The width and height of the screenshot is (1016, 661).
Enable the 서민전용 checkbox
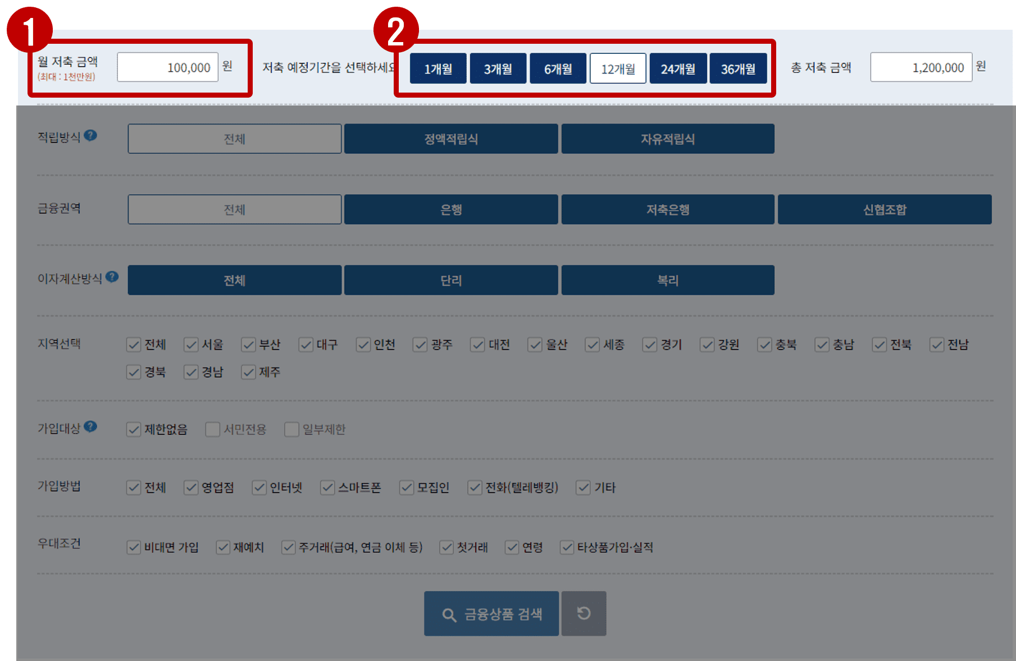[x=212, y=429]
